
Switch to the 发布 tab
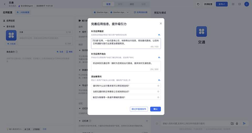120,4
